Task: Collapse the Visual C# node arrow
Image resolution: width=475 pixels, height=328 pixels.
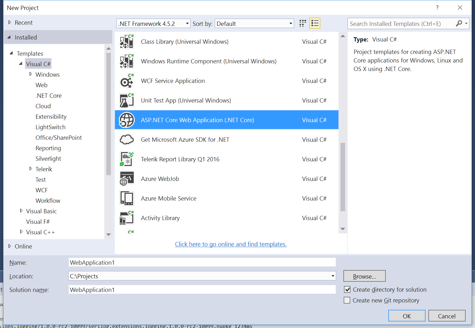Action: [21, 64]
